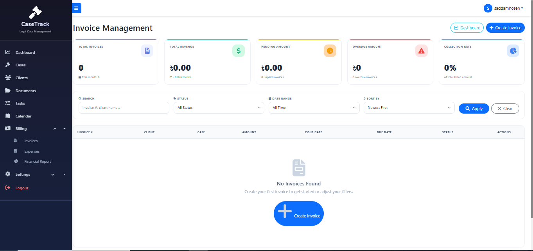533x251 pixels.
Task: Click the CASE column header
Action: tap(201, 132)
